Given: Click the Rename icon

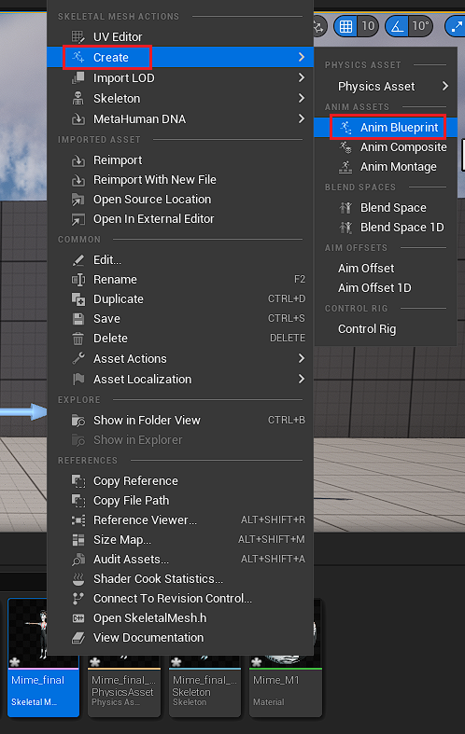Looking at the screenshot, I should click(x=77, y=280).
